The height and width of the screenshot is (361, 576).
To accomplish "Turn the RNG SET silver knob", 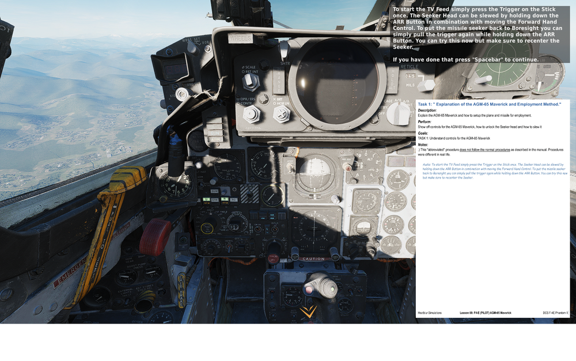I will pos(181,94).
